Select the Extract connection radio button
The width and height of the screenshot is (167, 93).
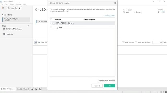coord(134,12)
